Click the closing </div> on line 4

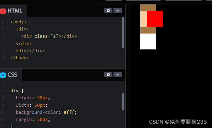24,44
